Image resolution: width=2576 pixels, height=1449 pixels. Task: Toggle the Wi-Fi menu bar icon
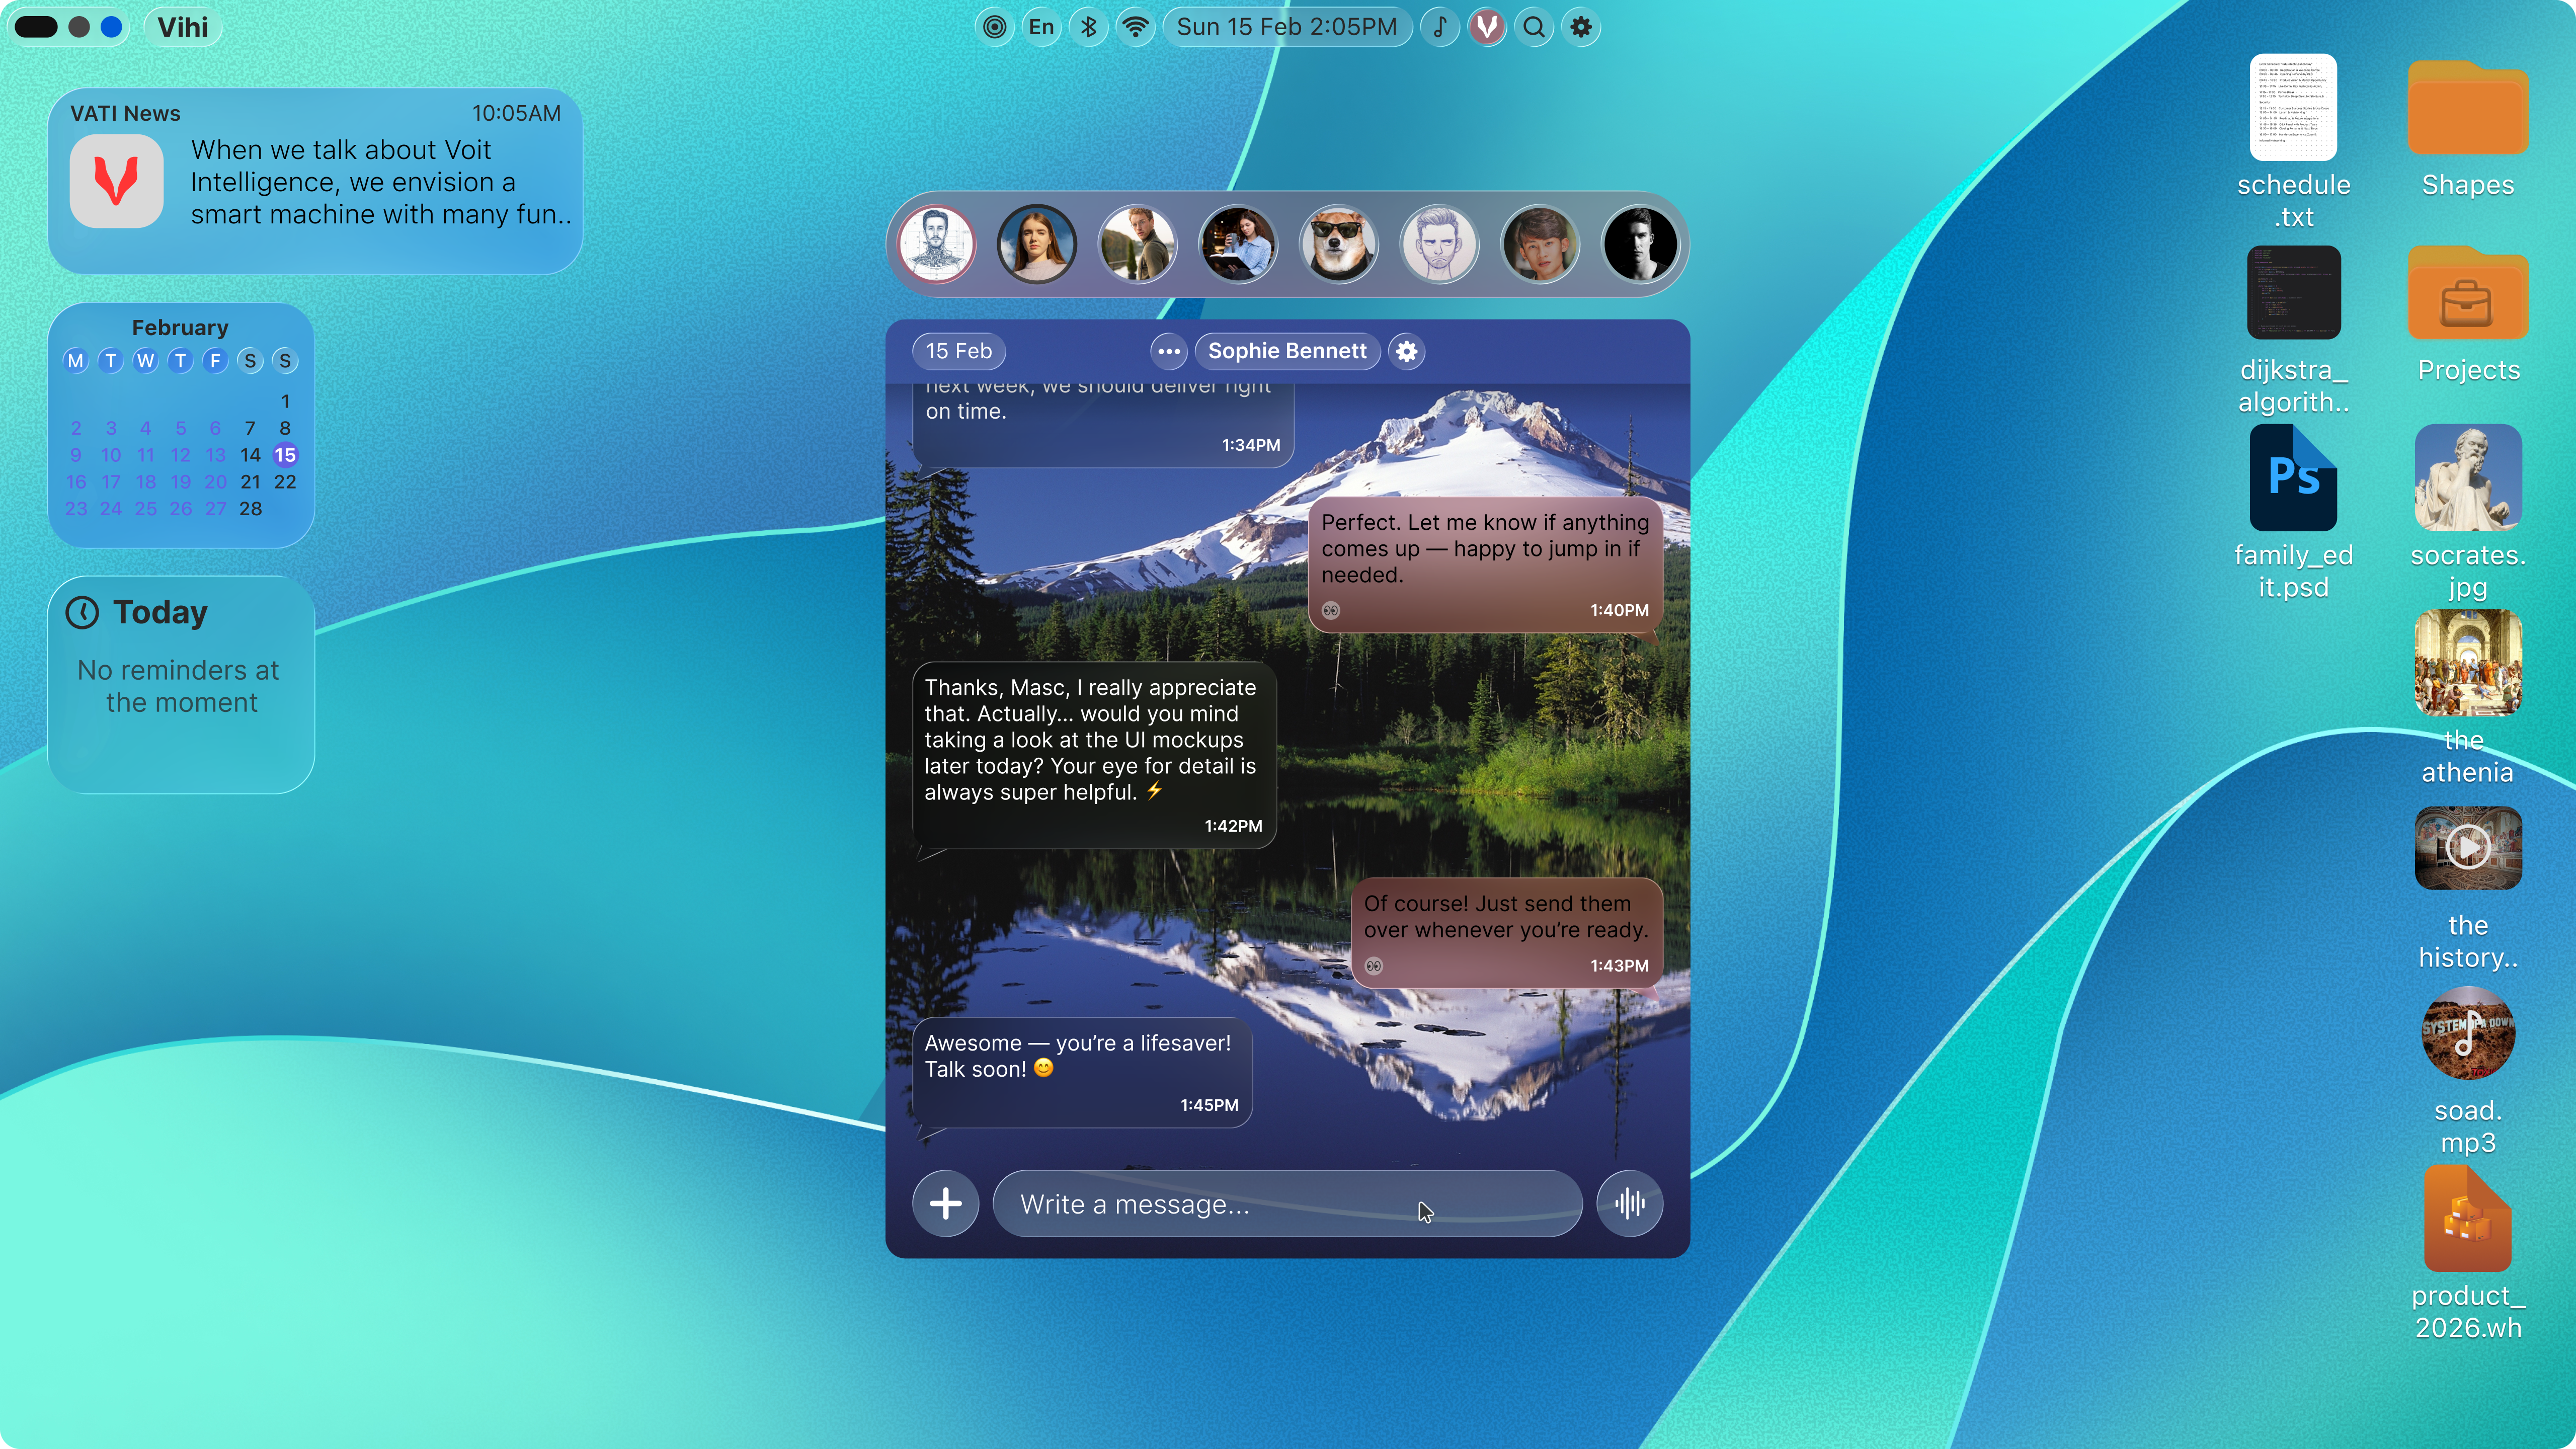[1136, 27]
